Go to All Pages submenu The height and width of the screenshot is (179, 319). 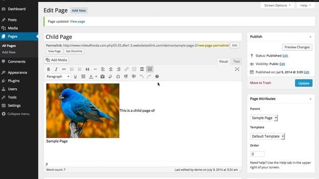(x=9, y=46)
